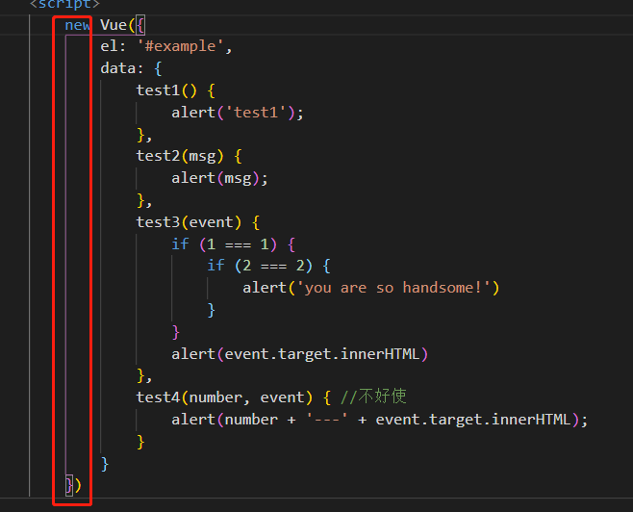Click closing brace of the data object
Screen dimensions: 633x512
[105, 464]
